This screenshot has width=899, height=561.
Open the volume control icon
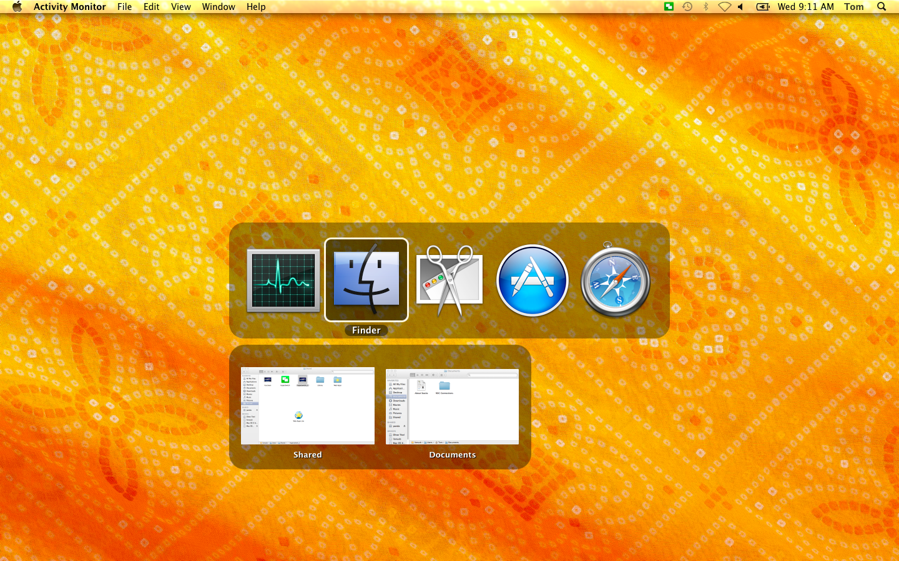740,7
